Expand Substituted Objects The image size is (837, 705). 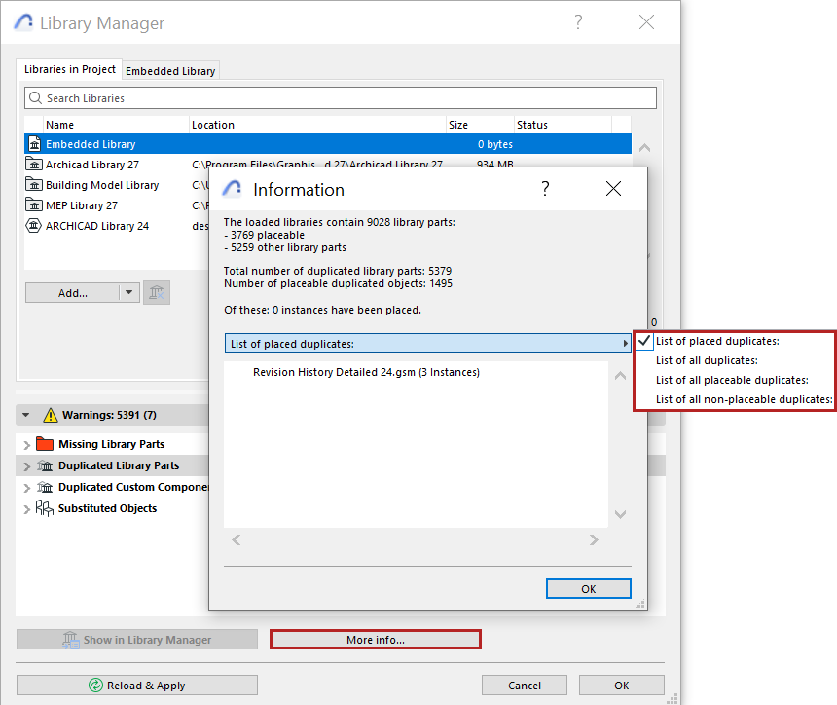[26, 509]
